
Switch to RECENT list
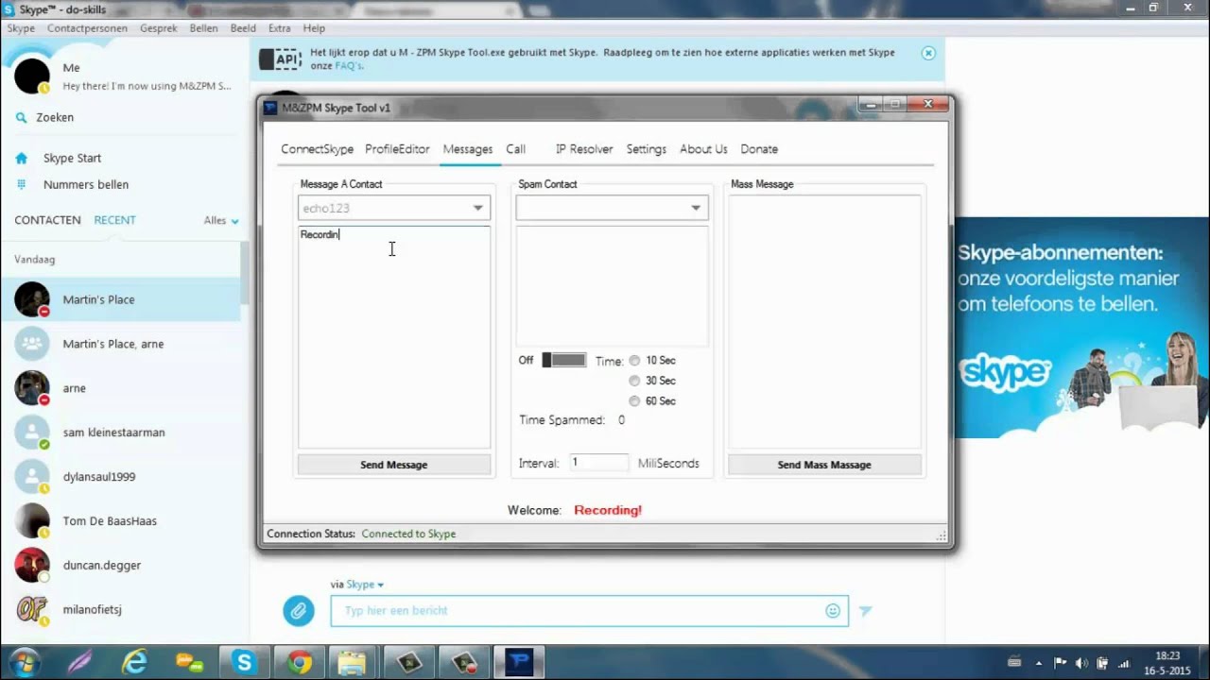click(114, 220)
